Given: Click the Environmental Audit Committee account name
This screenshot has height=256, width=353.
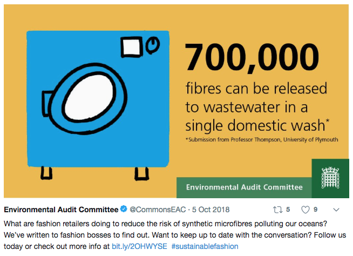Looking at the screenshot, I should pos(61,210).
